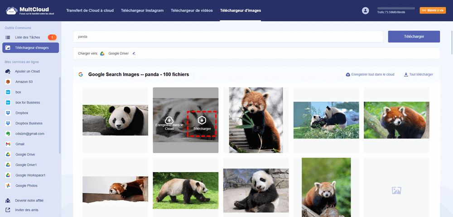Click the Télécharger download icon on hovered image

click(202, 120)
